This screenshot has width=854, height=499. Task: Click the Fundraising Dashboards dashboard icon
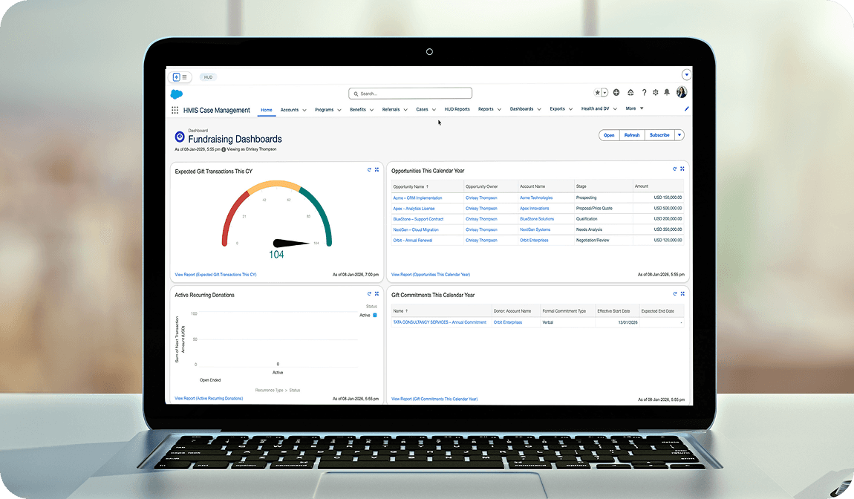pyautogui.click(x=180, y=137)
